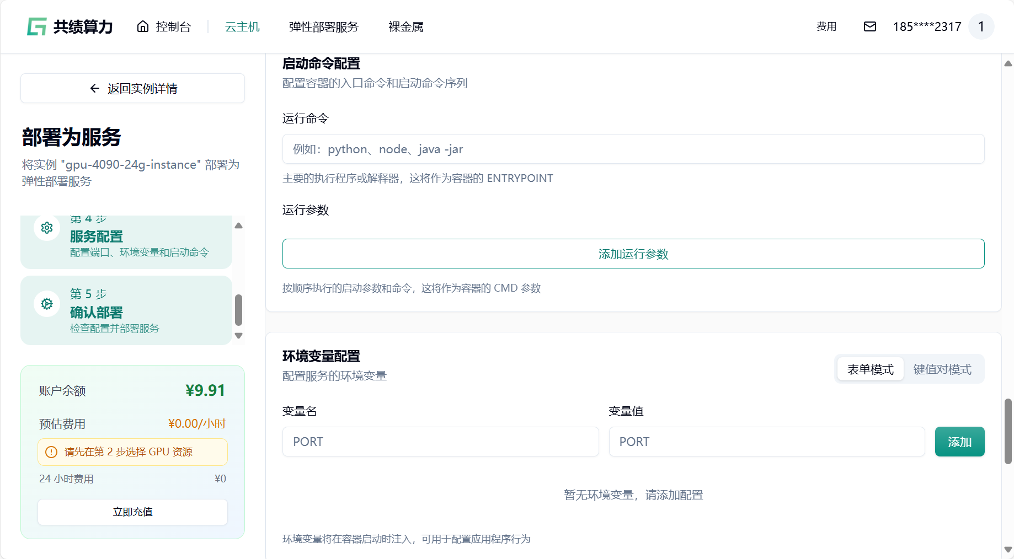The height and width of the screenshot is (559, 1014).
Task: Click the 共绩算力 logo icon
Action: tap(37, 26)
